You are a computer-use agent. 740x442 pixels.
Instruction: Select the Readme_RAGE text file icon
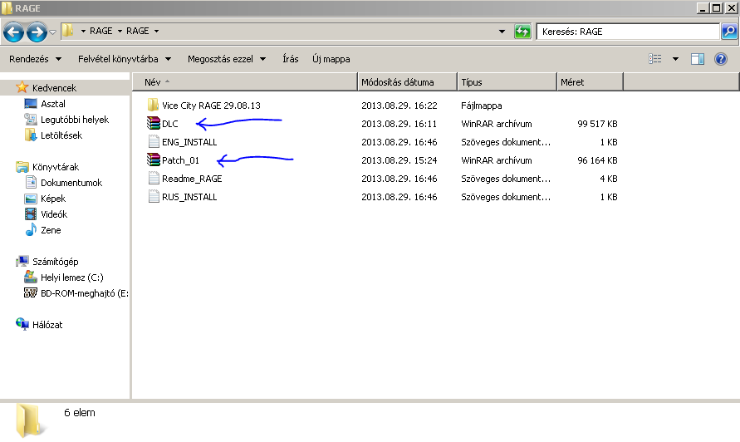(x=154, y=179)
